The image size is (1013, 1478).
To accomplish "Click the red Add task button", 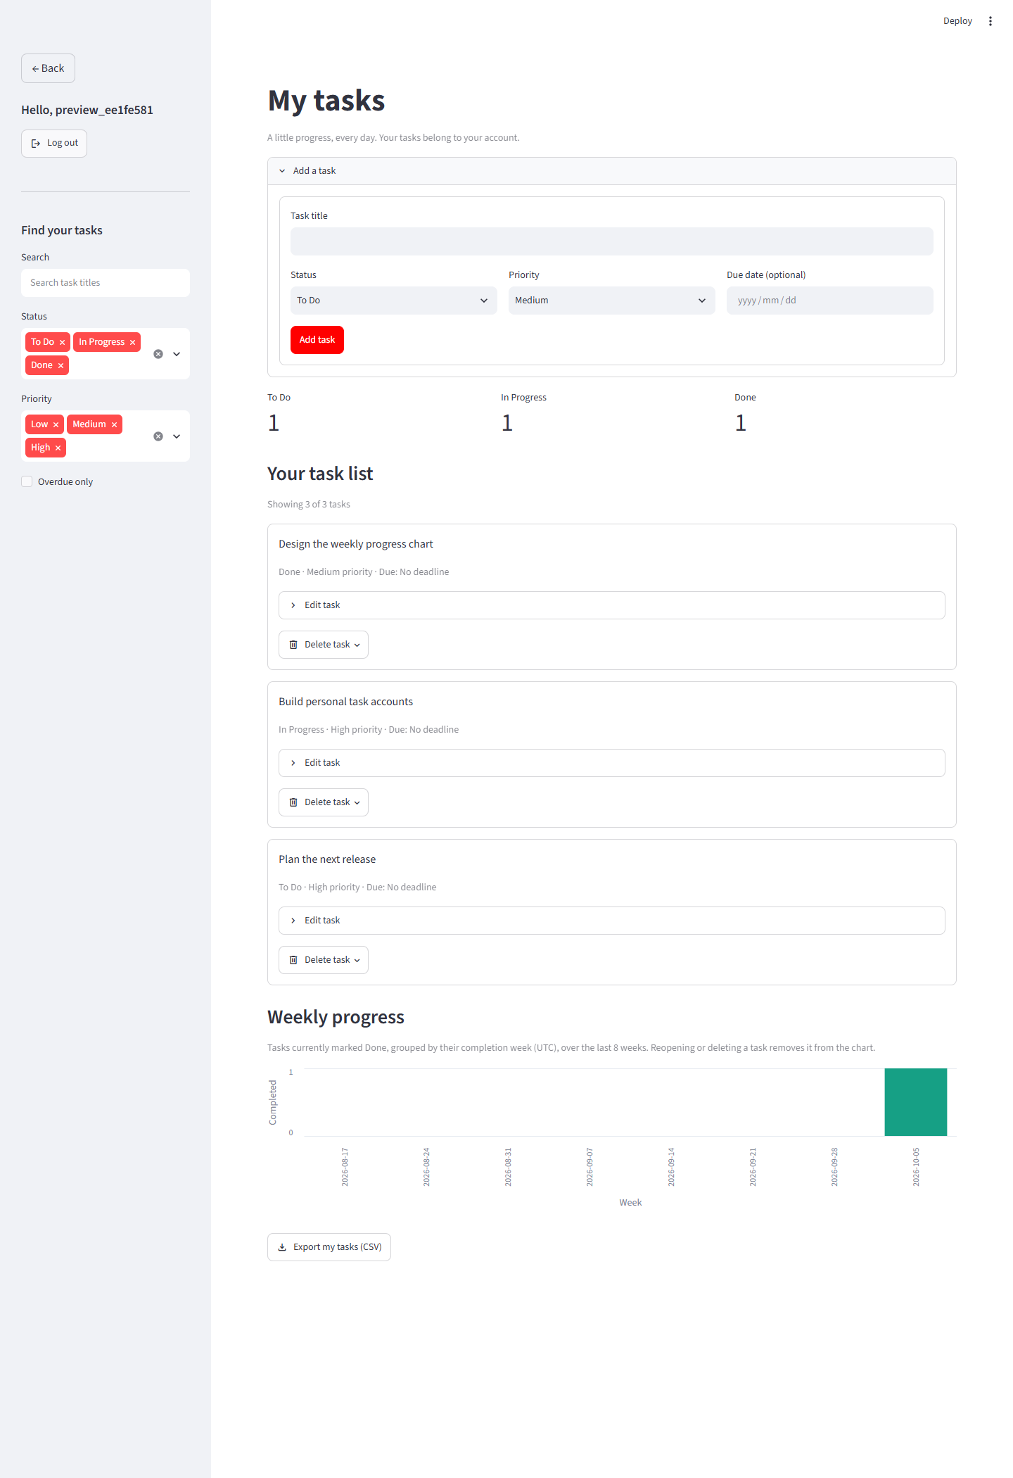I will tap(317, 340).
